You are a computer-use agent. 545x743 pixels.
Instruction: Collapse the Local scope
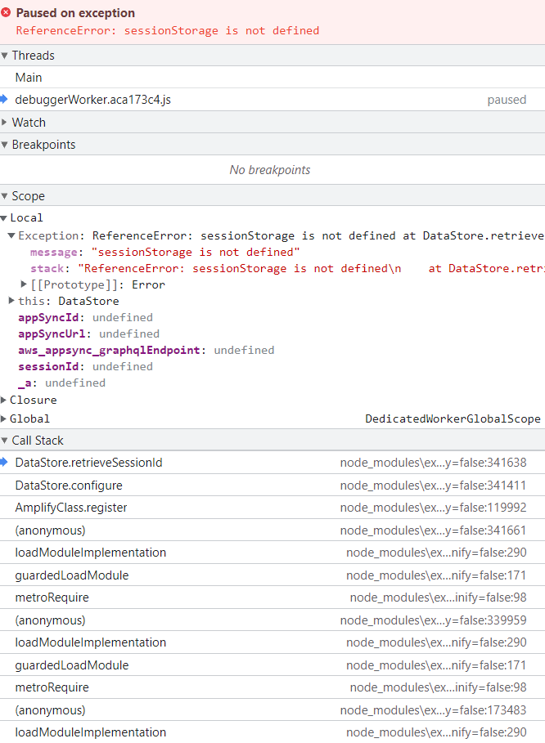pos(4,218)
